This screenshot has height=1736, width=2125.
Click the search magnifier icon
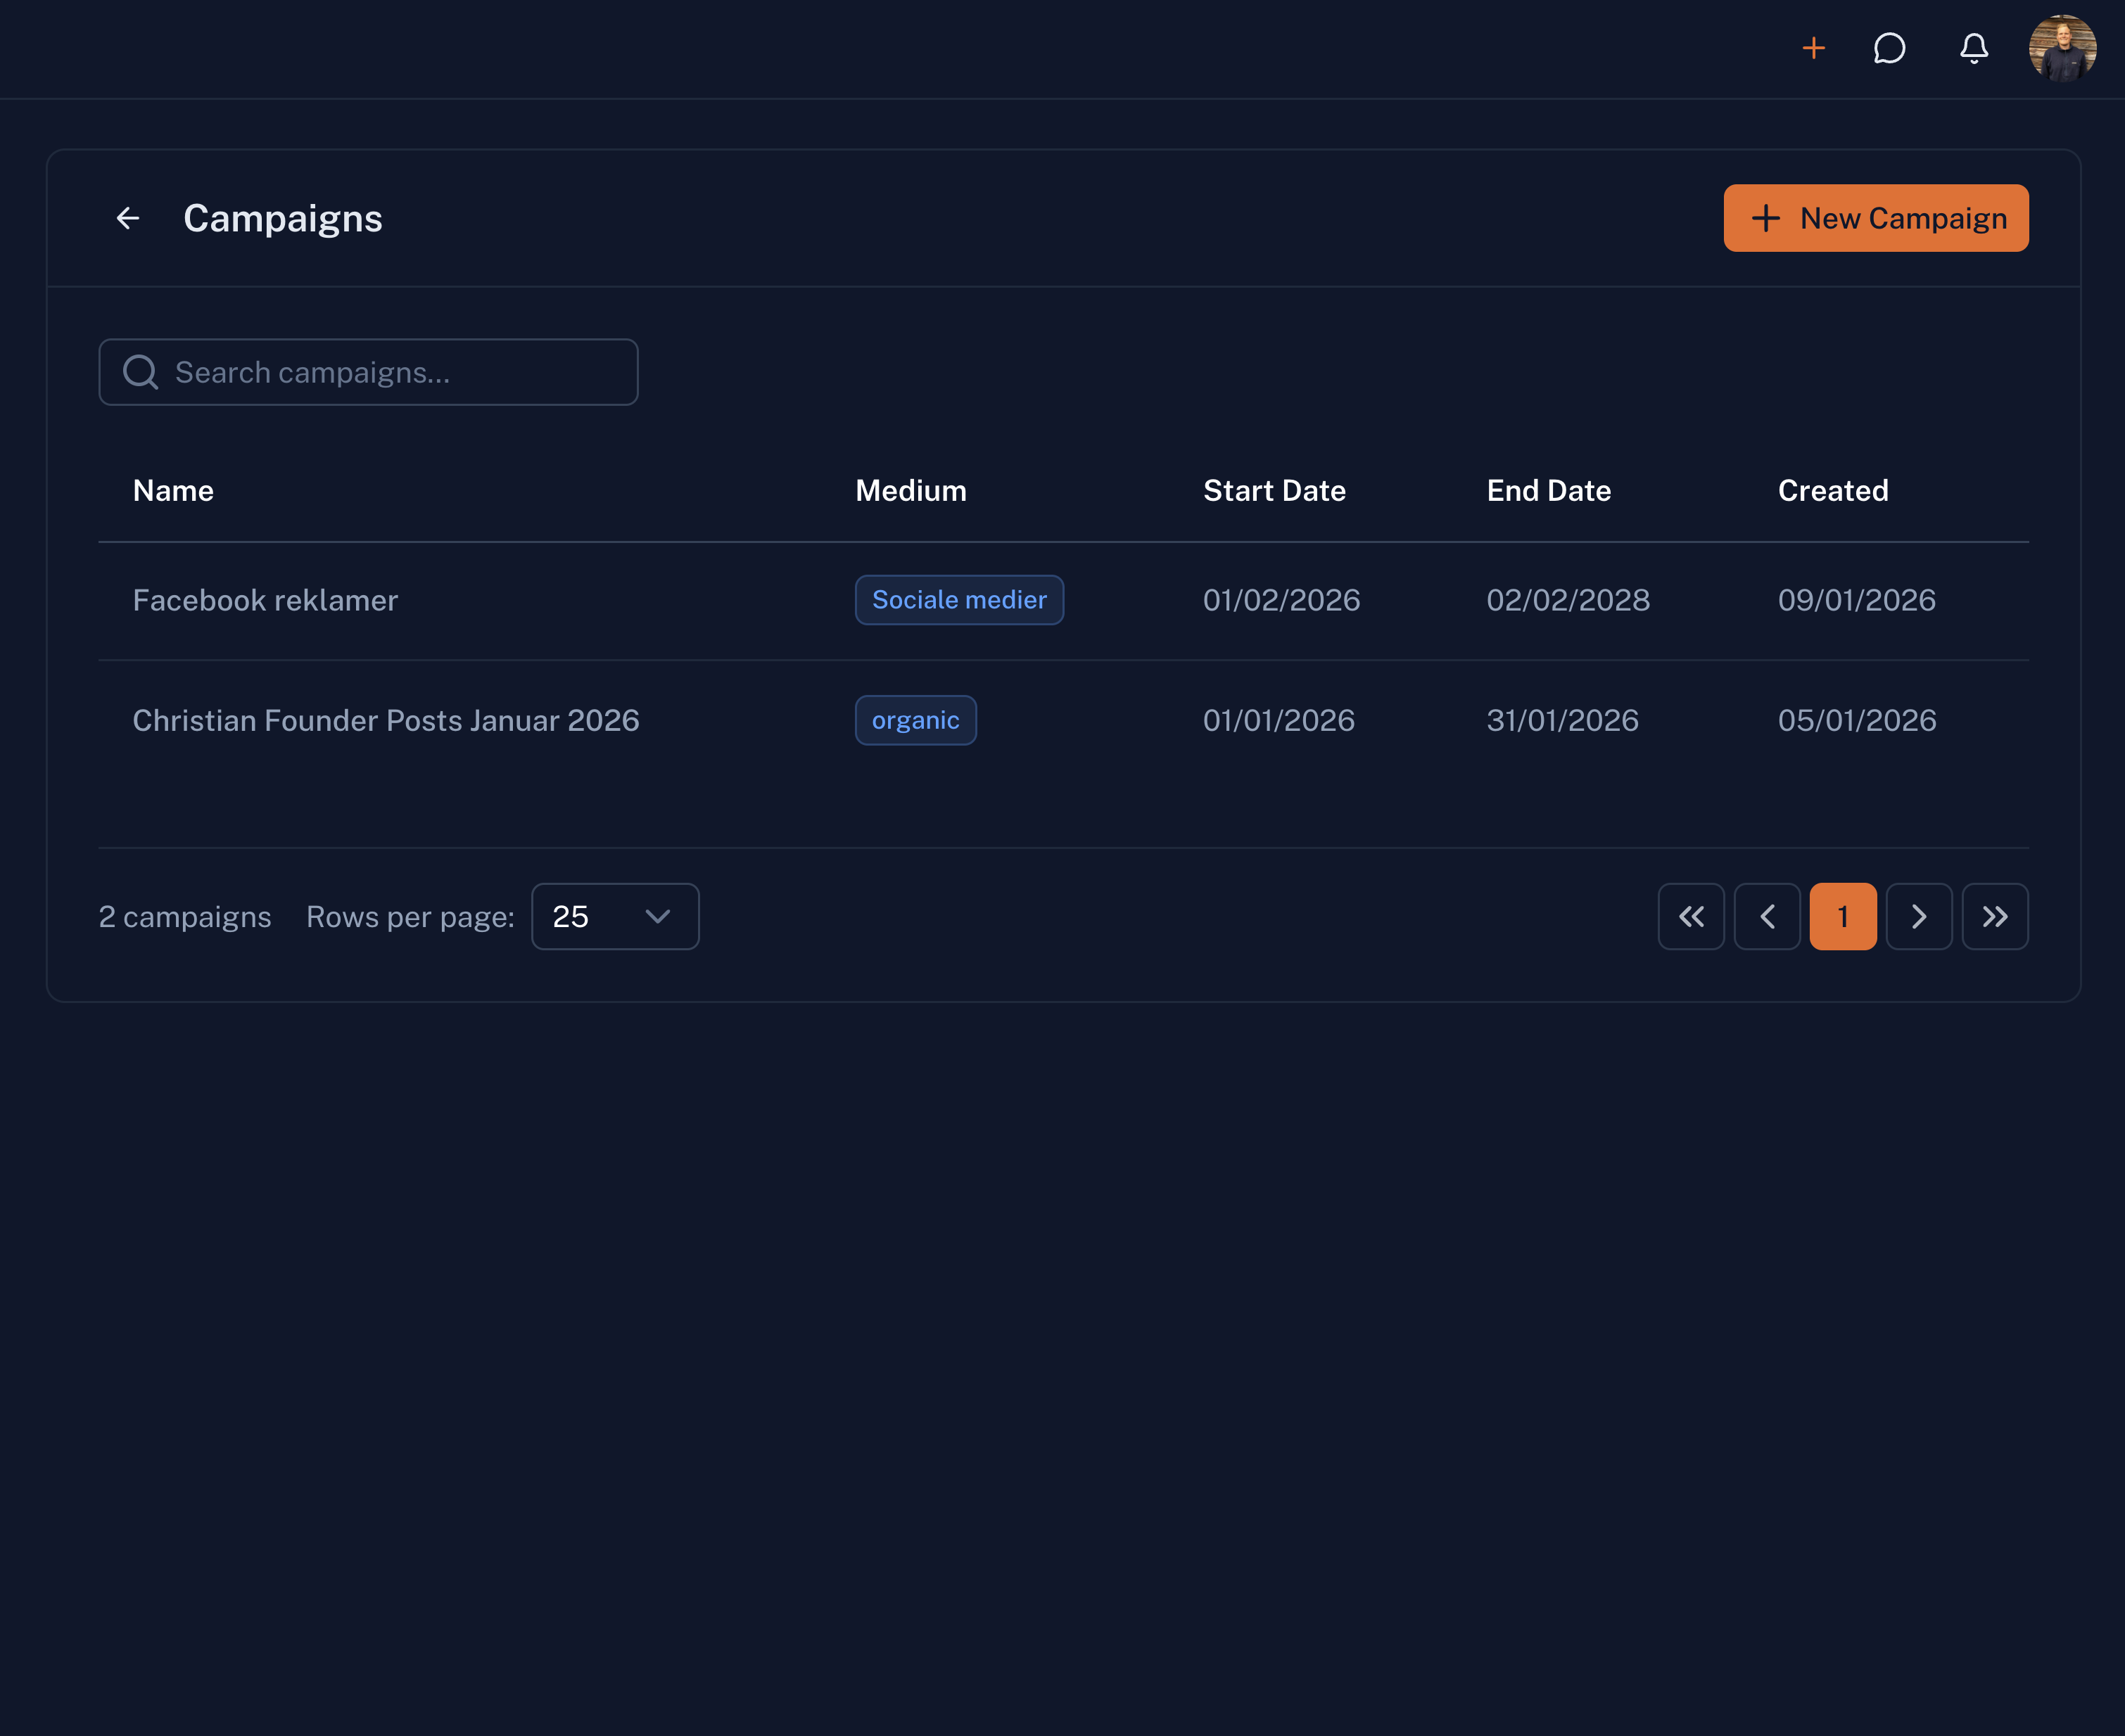140,372
